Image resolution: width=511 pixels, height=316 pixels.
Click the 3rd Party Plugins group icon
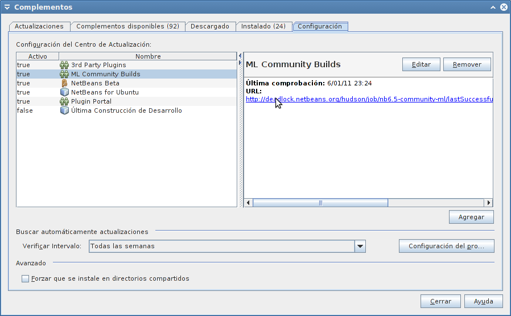64,65
